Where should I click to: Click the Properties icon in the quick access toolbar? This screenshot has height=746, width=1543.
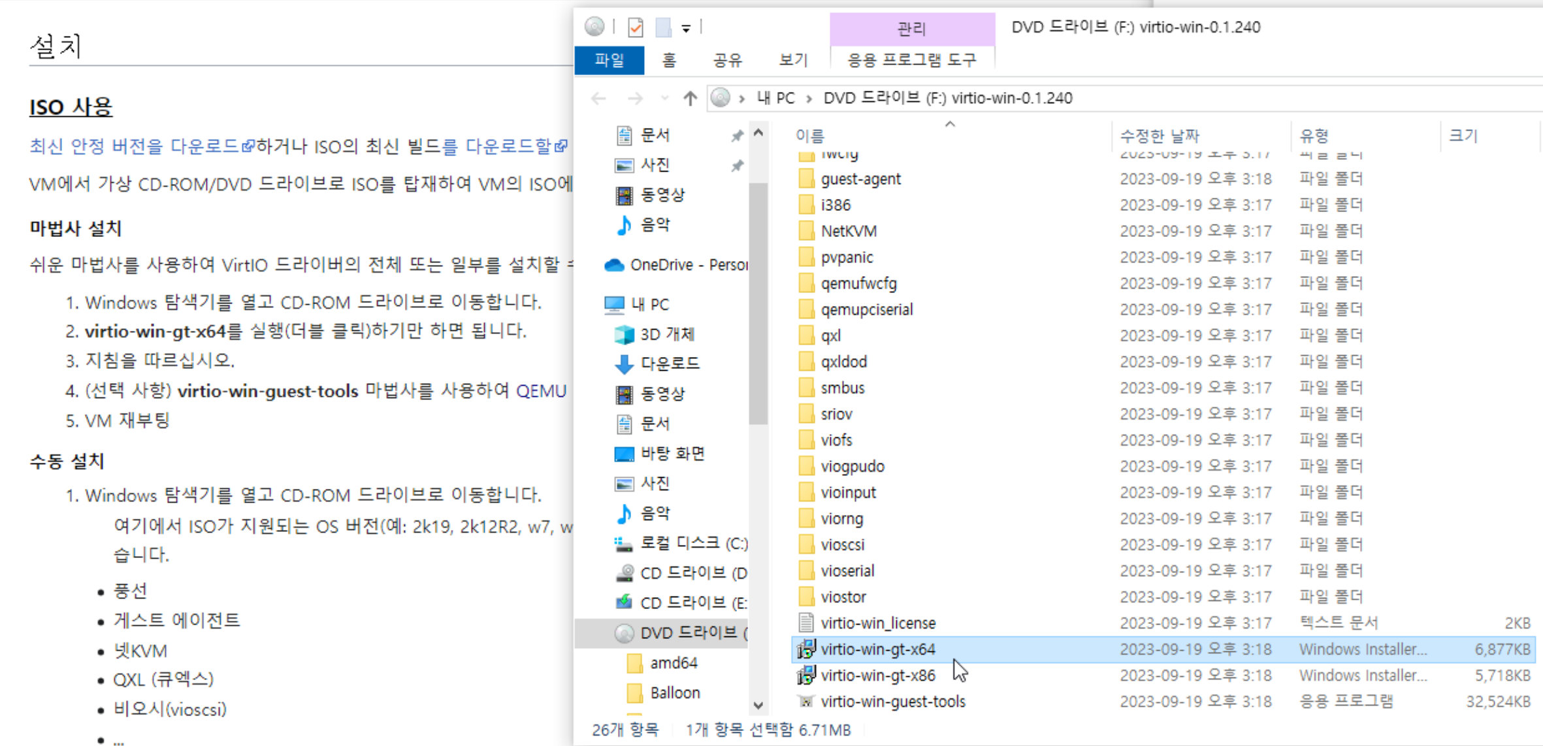tap(635, 27)
